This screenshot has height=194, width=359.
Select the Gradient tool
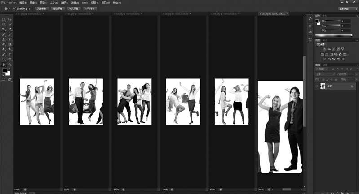(x=10, y=44)
